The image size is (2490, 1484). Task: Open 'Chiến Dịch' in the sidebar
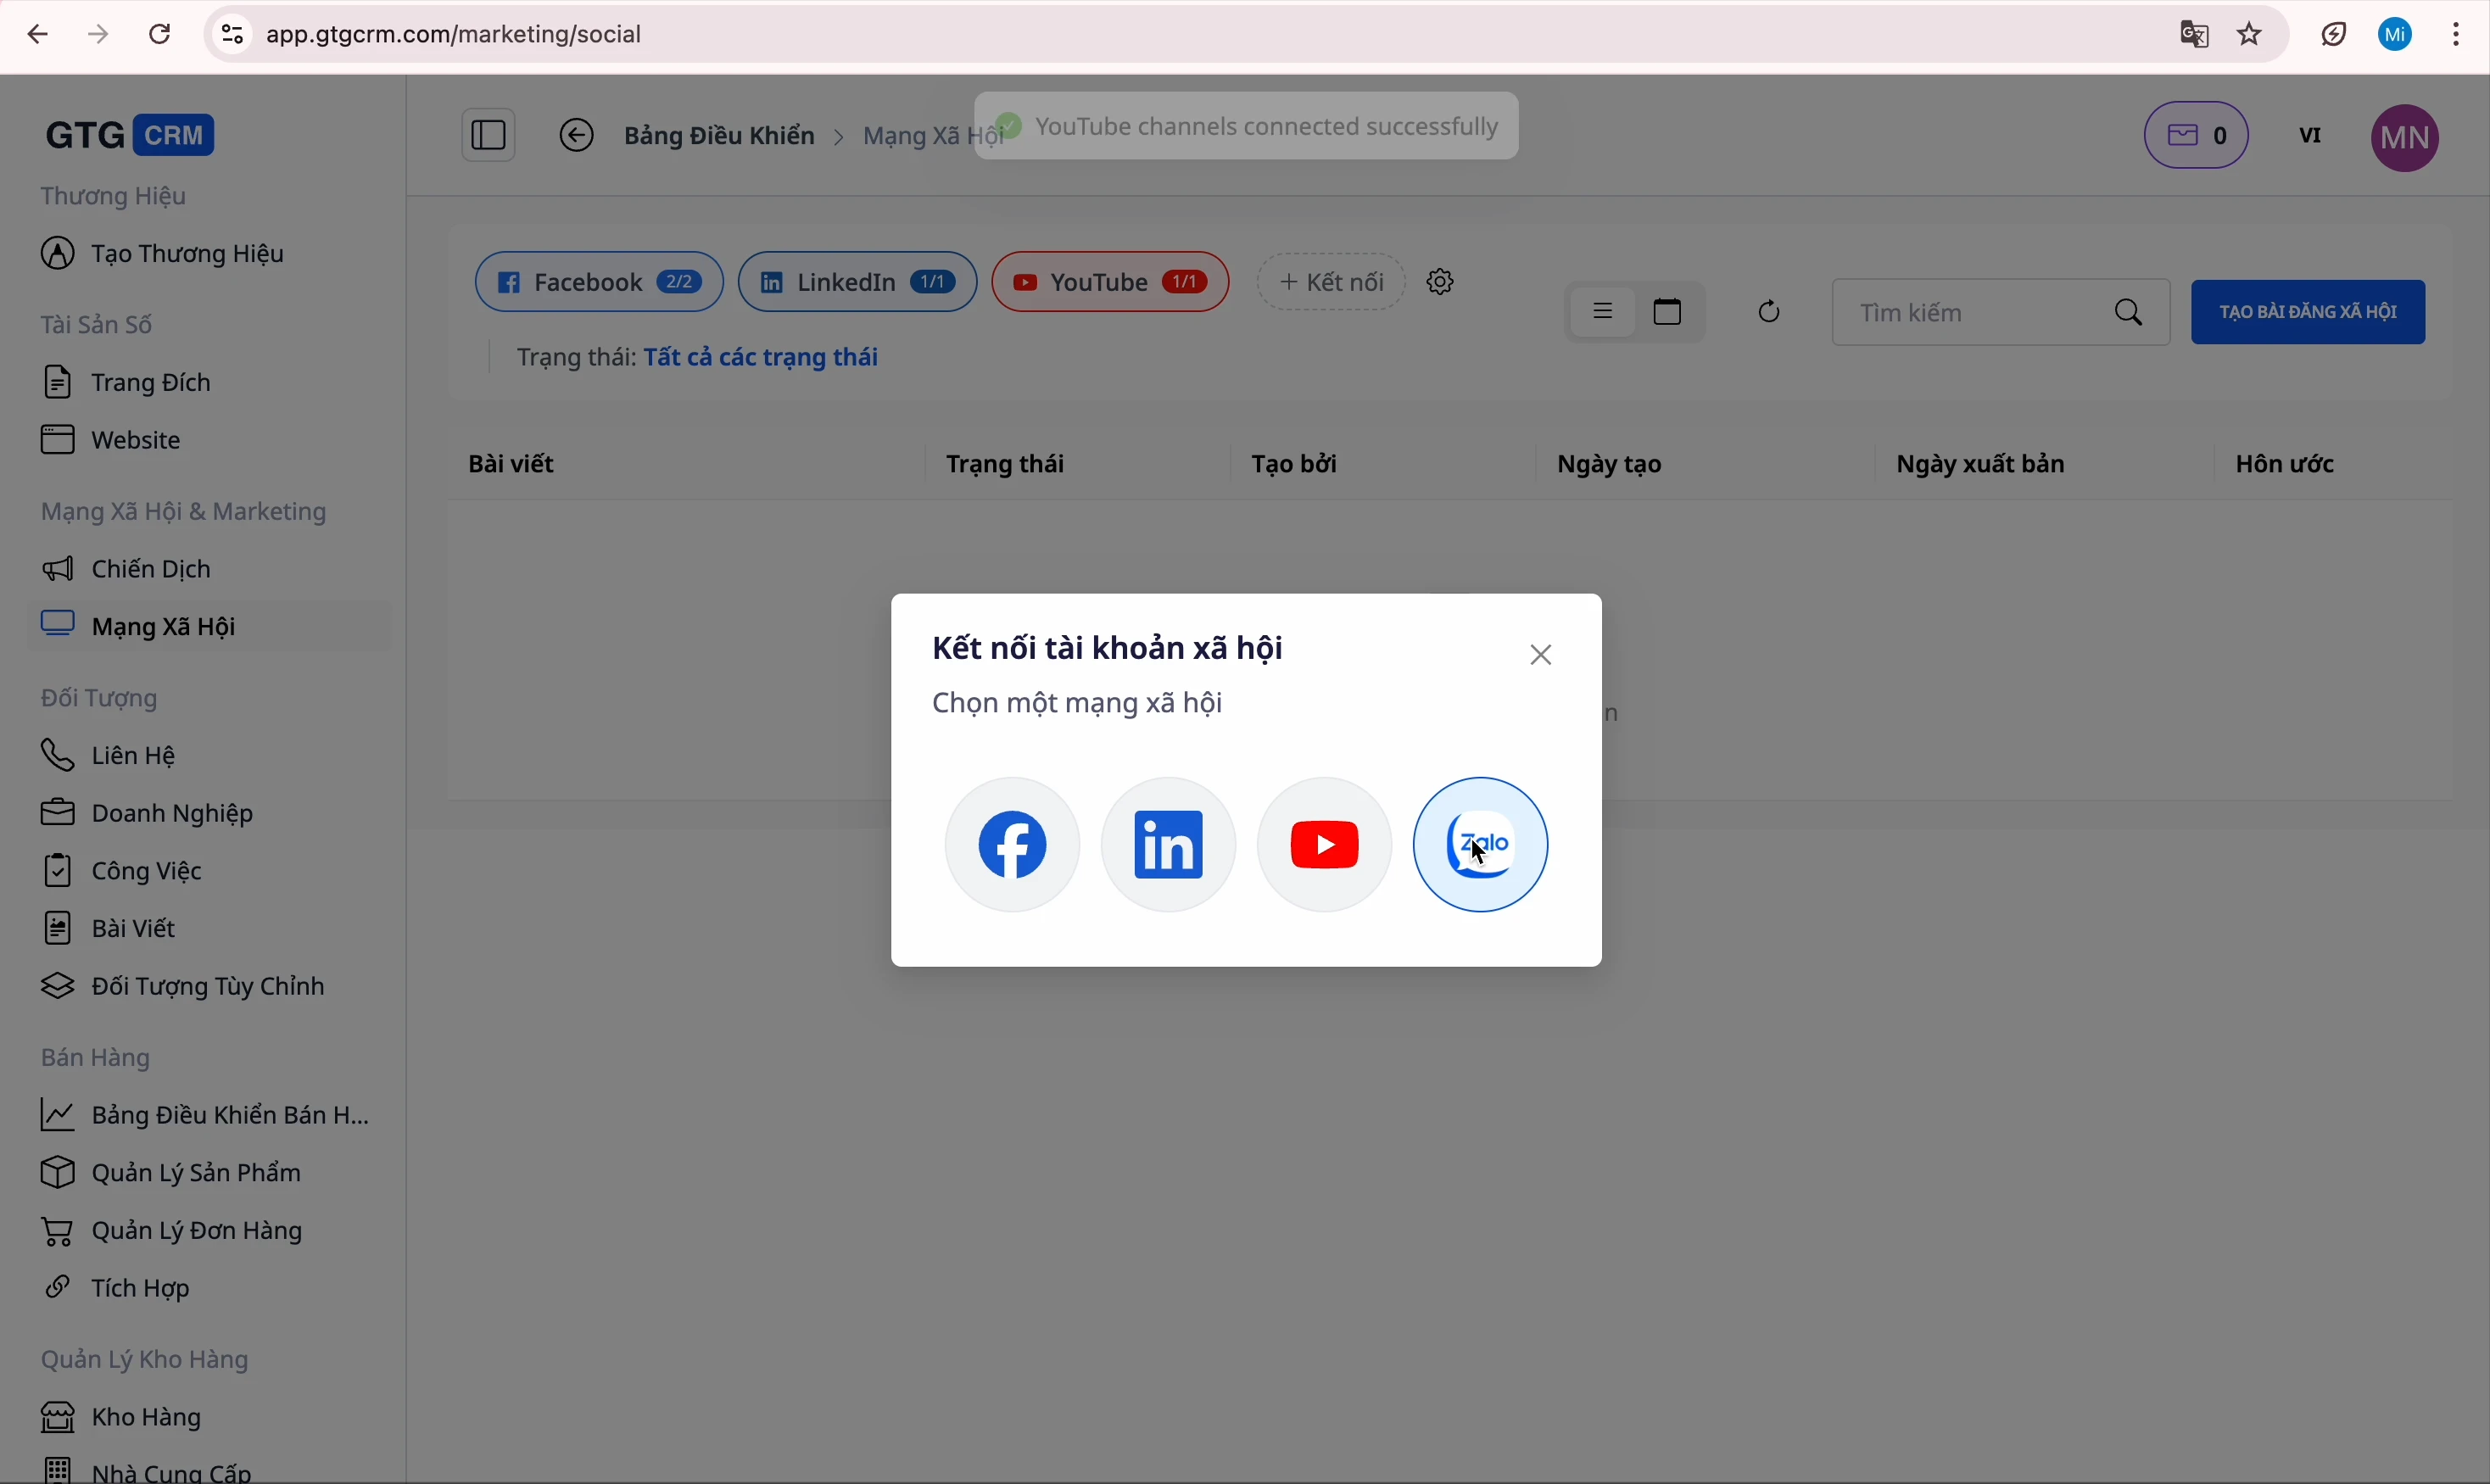coord(150,568)
